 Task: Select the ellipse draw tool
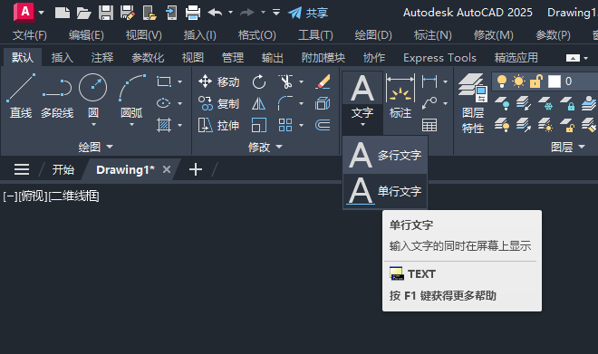pos(164,103)
